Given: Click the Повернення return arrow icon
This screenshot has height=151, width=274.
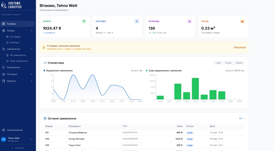Looking at the screenshot, I should tap(3, 67).
